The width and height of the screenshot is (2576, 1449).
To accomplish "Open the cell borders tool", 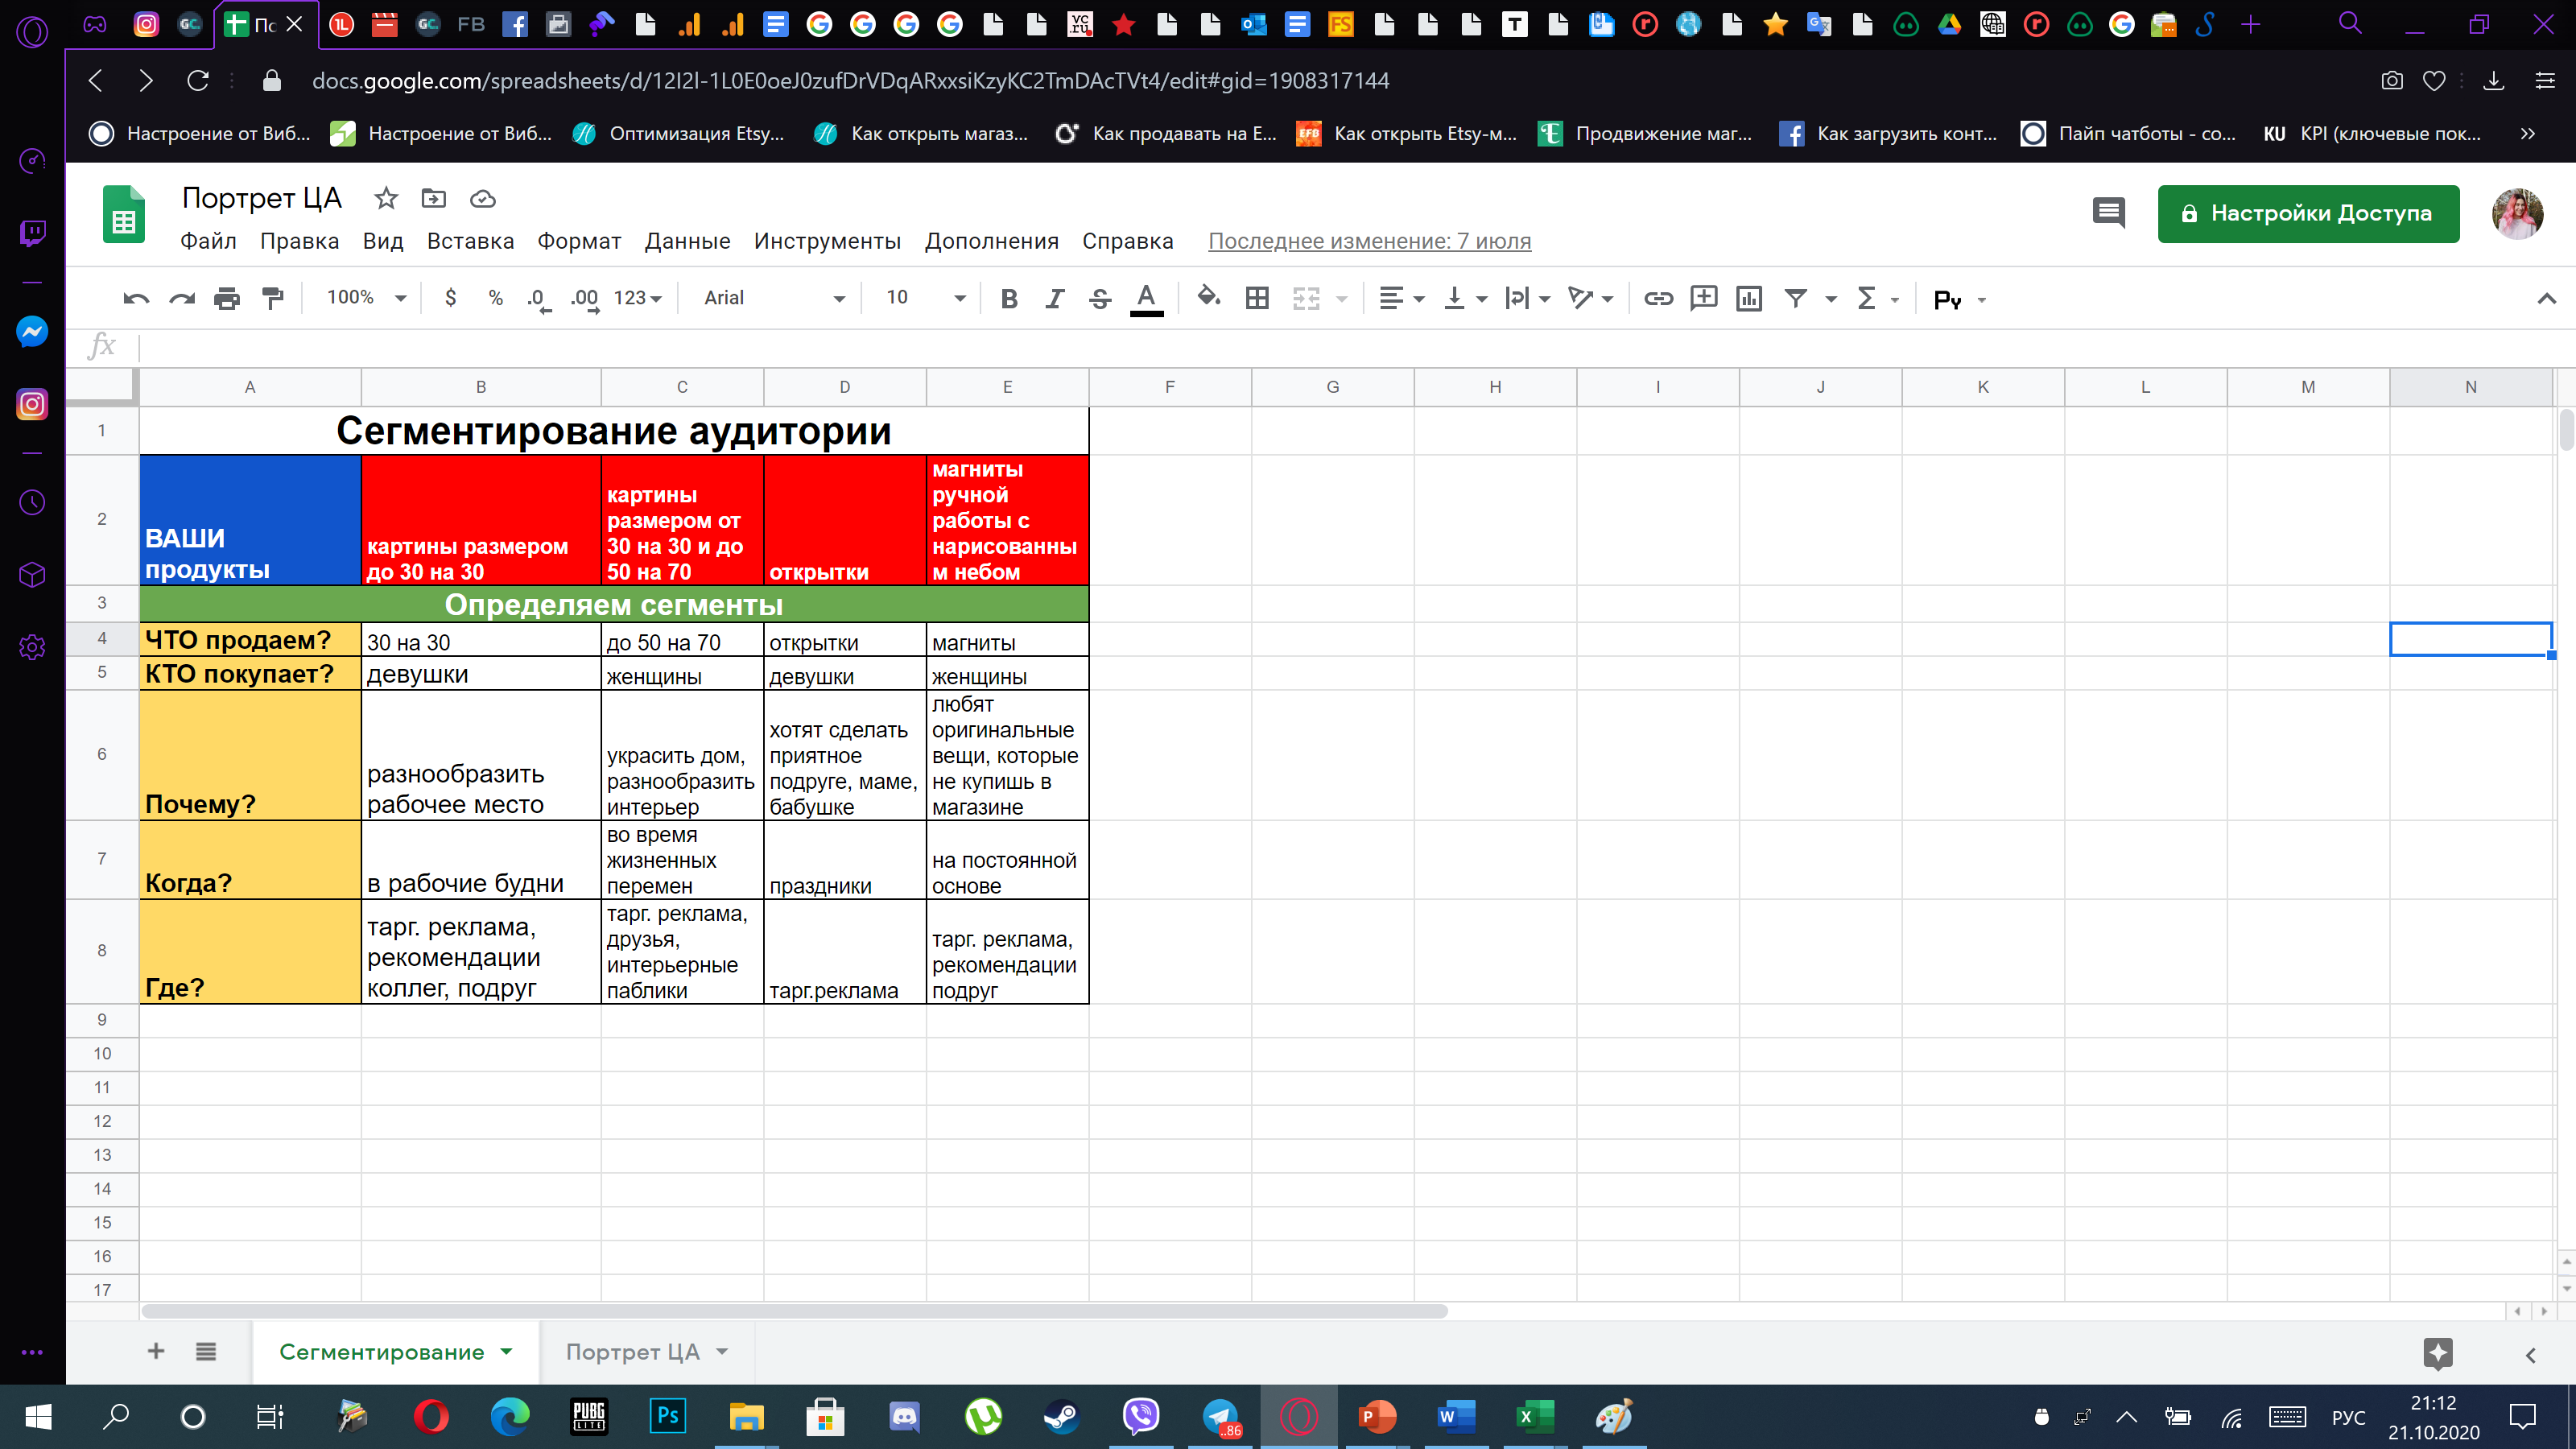I will pyautogui.click(x=1257, y=298).
